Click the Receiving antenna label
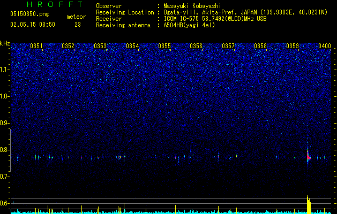 tap(123, 25)
